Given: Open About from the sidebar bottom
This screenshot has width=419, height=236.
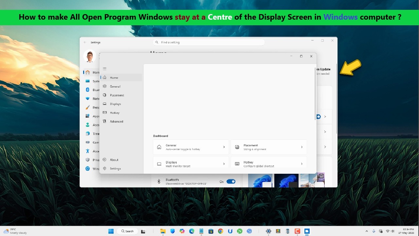Looking at the screenshot, I should pyautogui.click(x=121, y=160).
